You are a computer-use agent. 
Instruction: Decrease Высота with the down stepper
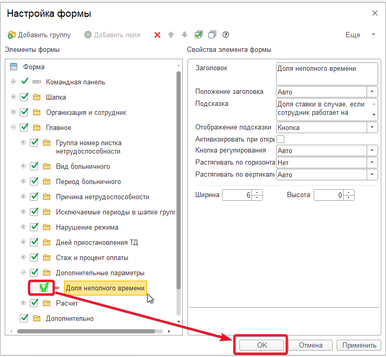(349, 198)
